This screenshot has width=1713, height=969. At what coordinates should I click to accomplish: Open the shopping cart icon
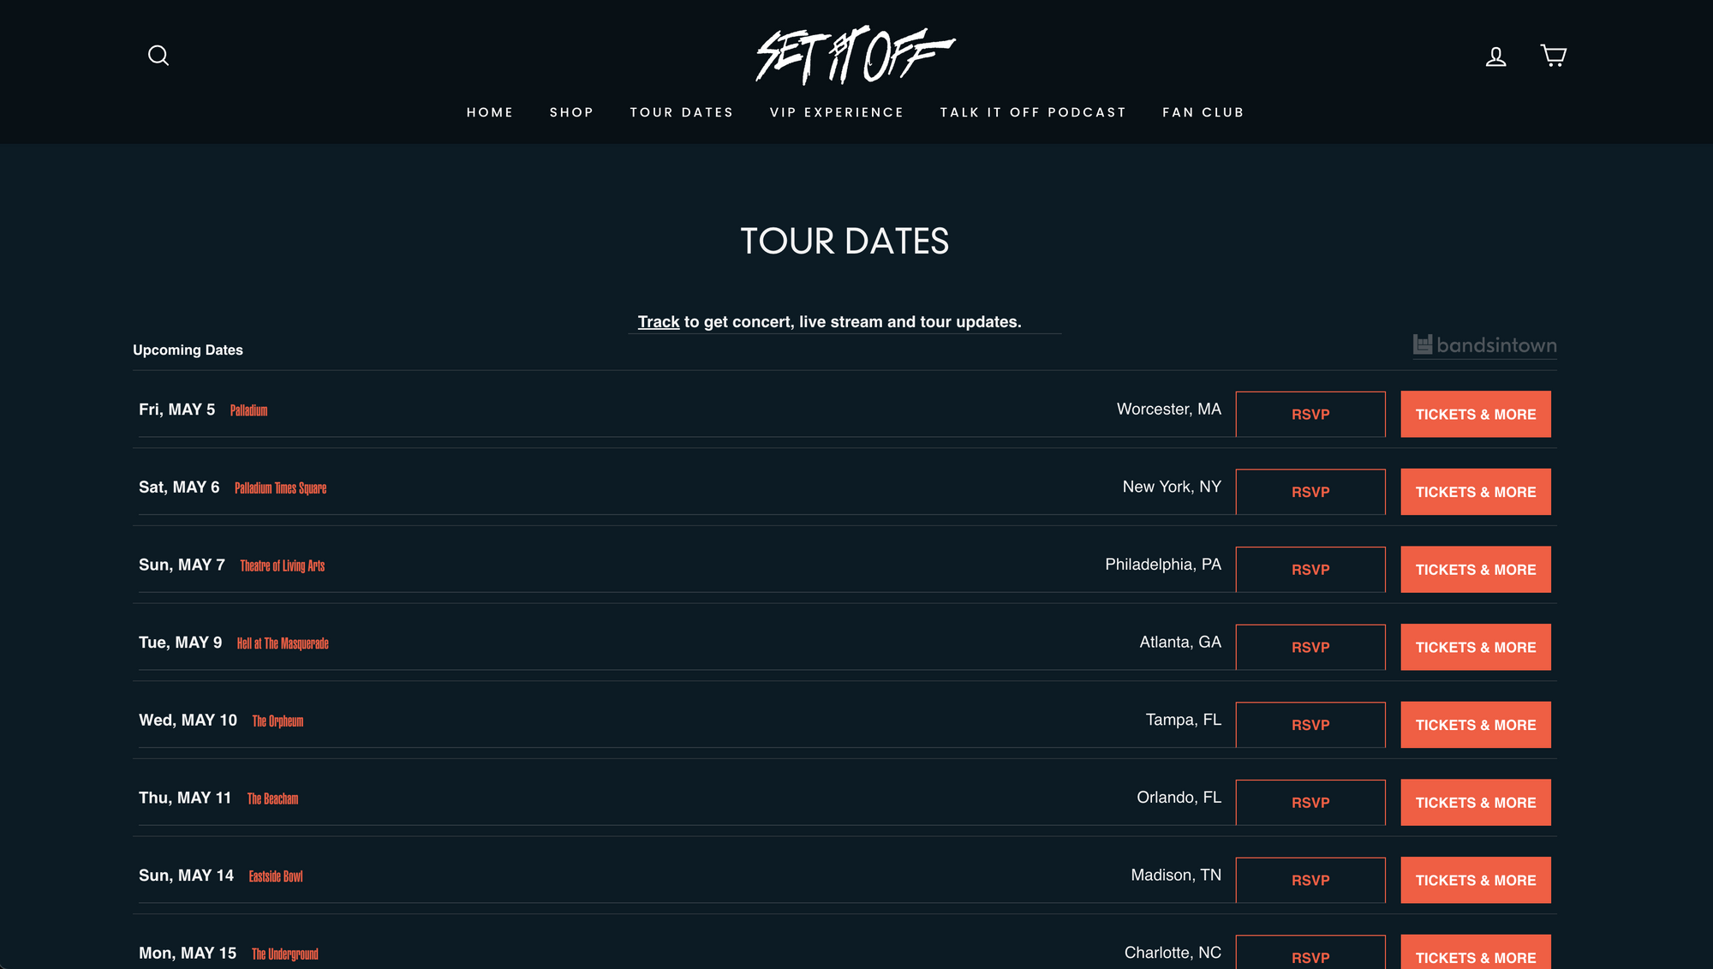click(1553, 56)
